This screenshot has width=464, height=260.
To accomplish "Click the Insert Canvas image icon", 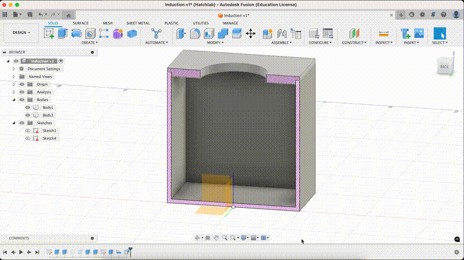I will click(419, 33).
